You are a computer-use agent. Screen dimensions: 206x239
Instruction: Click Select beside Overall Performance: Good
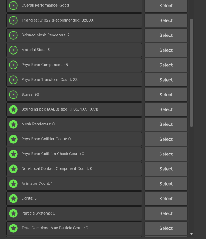click(166, 6)
